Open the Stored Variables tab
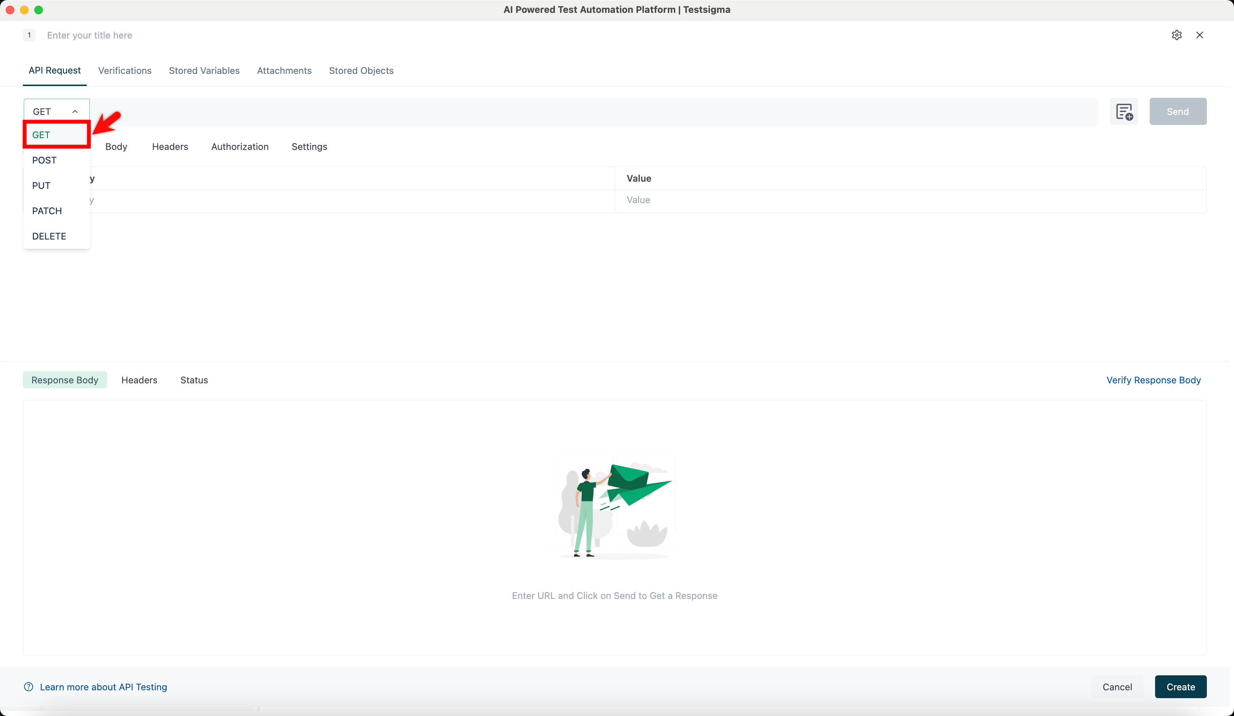The height and width of the screenshot is (716, 1234). (x=204, y=70)
